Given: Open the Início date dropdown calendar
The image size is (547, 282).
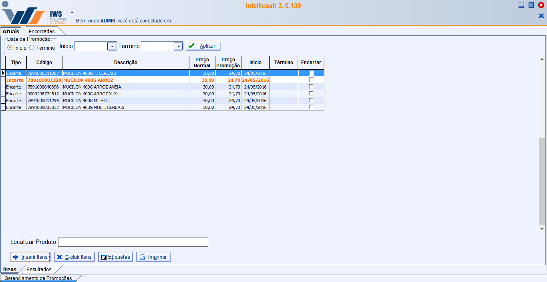Looking at the screenshot, I should point(112,46).
